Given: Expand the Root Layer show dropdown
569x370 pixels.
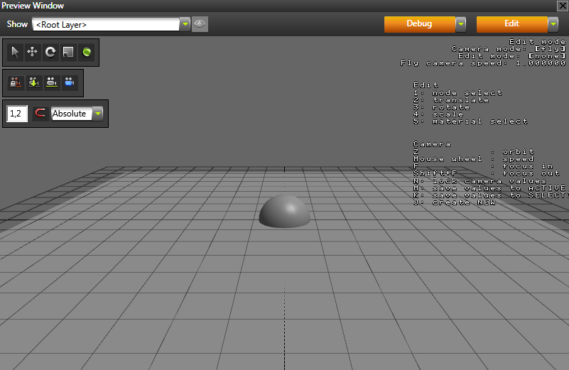Looking at the screenshot, I should 185,24.
